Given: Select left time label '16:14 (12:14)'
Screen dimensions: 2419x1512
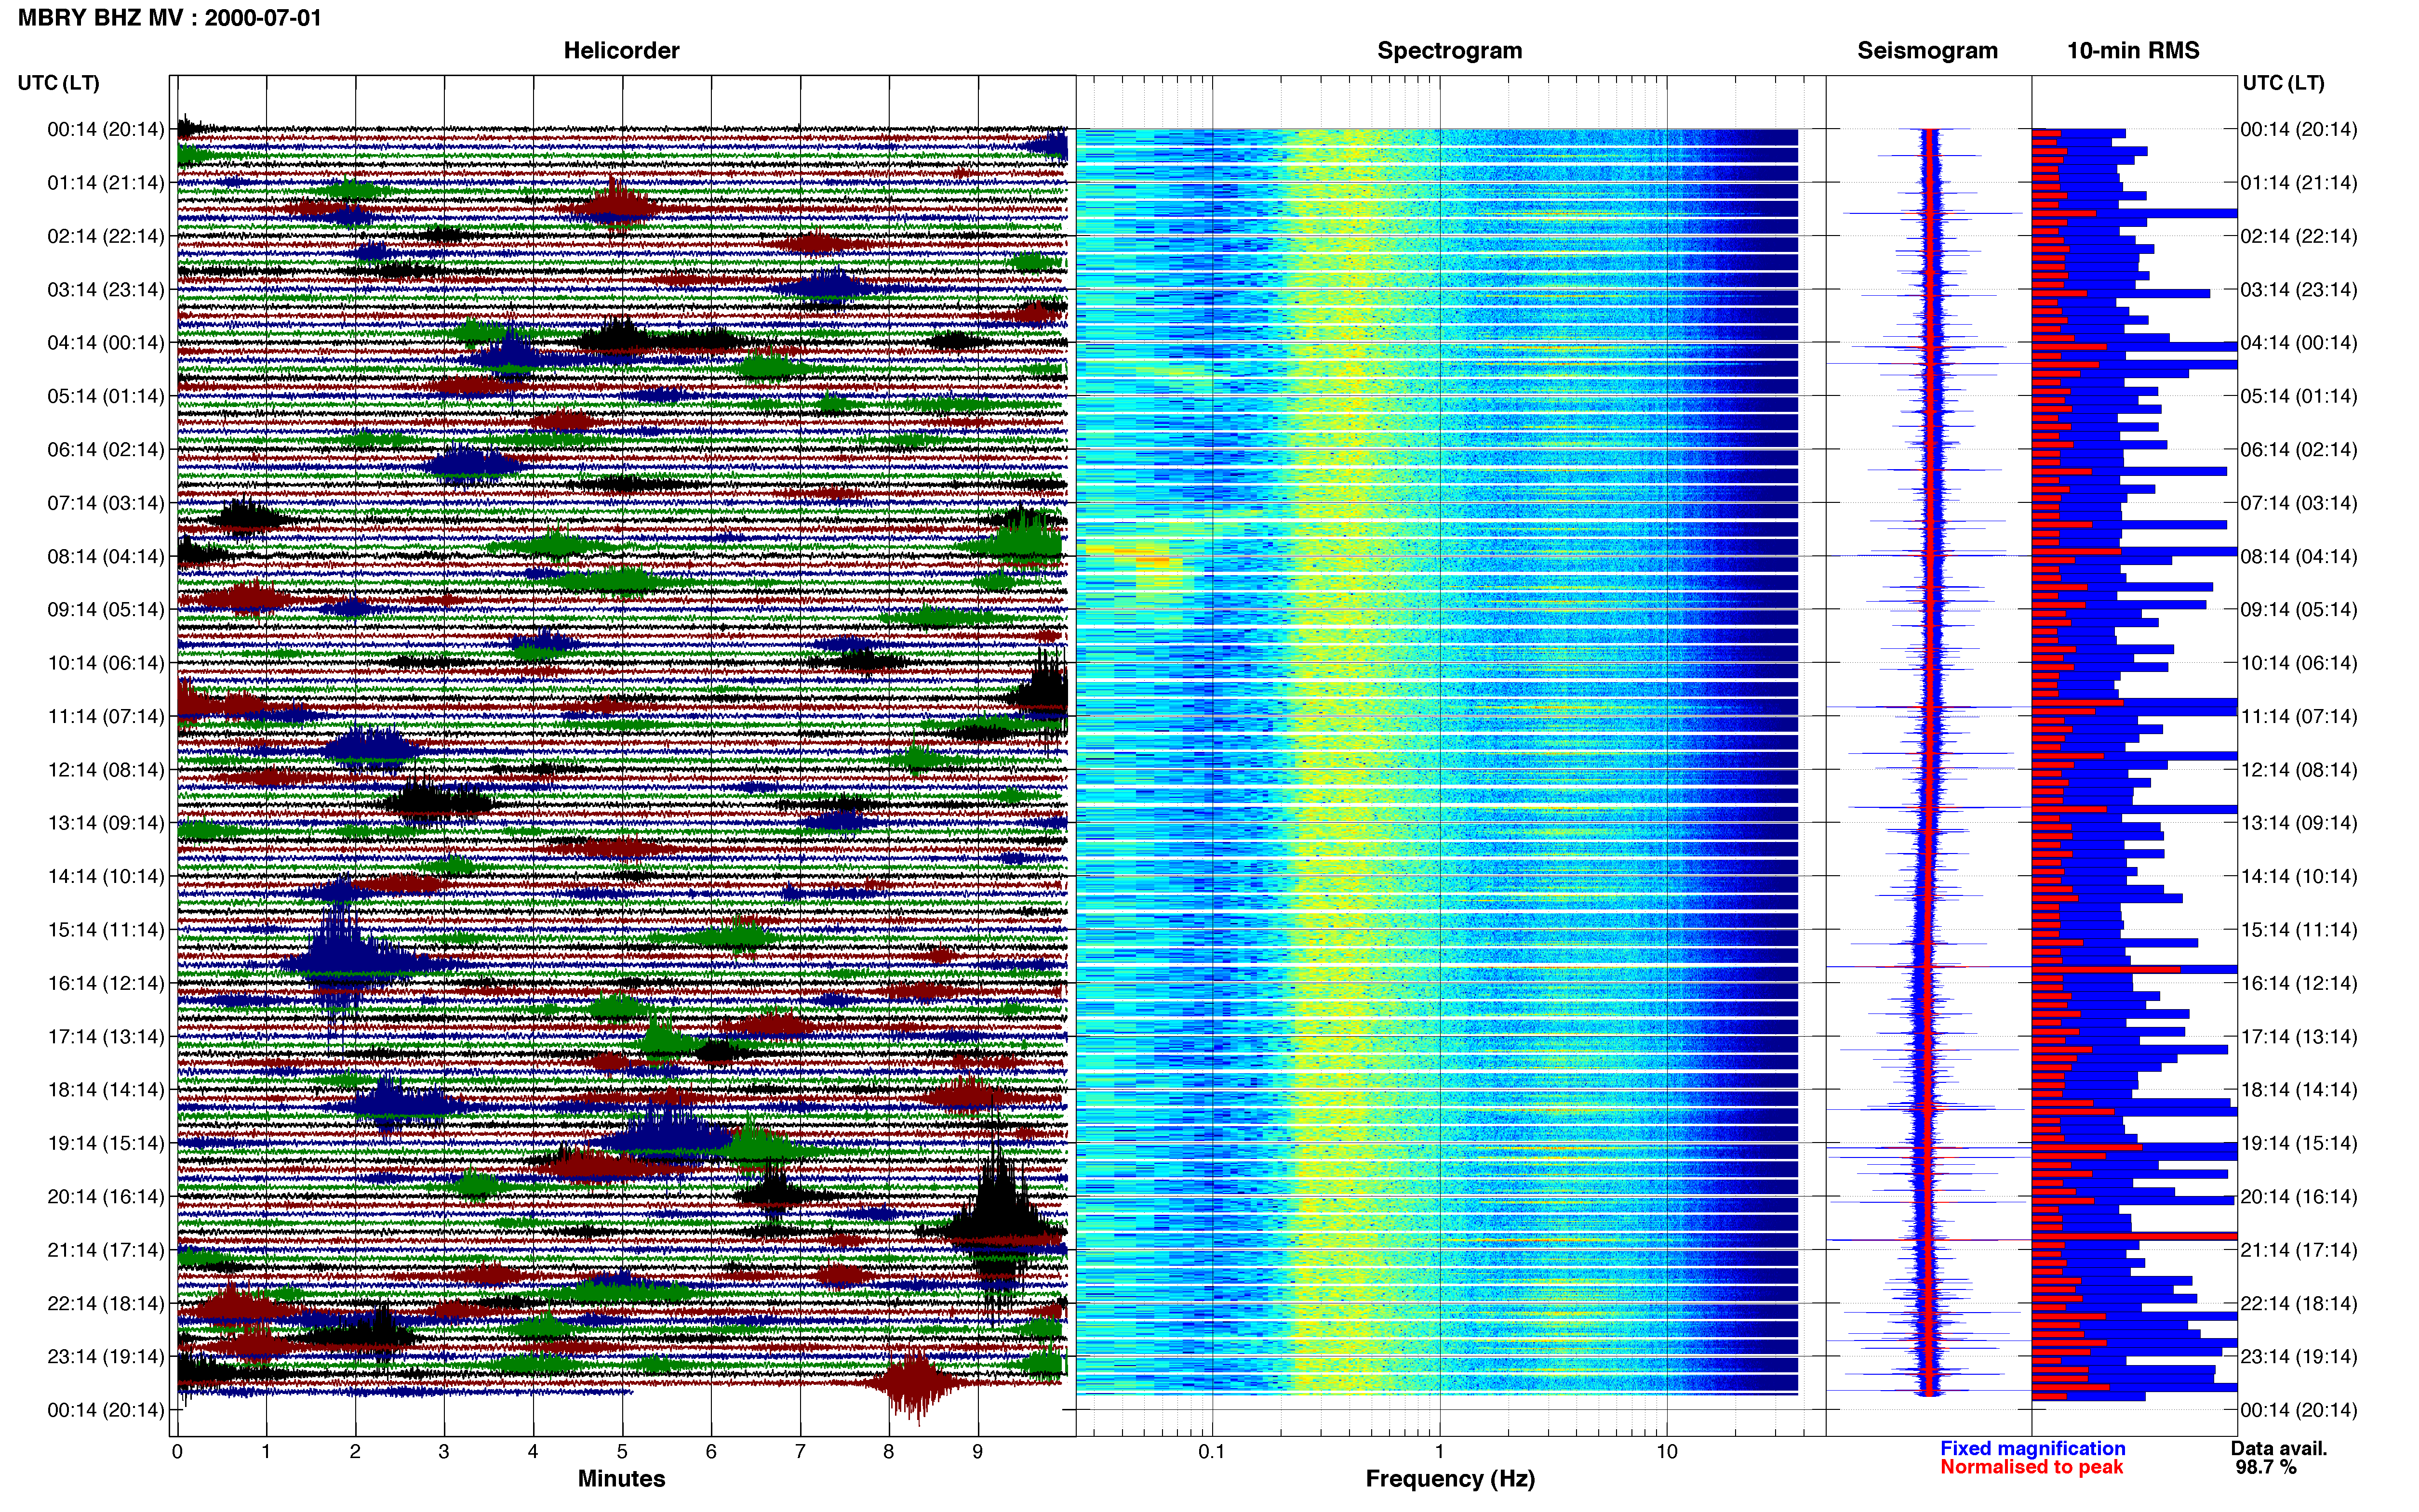Looking at the screenshot, I should [x=105, y=982].
